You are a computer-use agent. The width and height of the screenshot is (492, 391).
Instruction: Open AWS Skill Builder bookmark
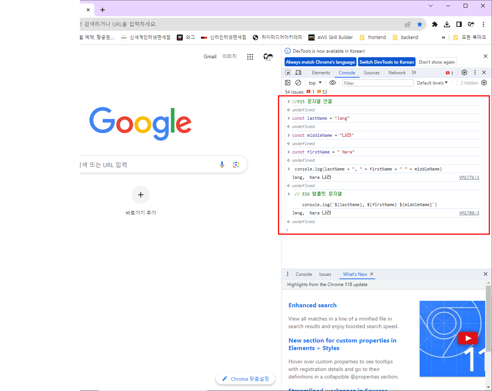[331, 38]
